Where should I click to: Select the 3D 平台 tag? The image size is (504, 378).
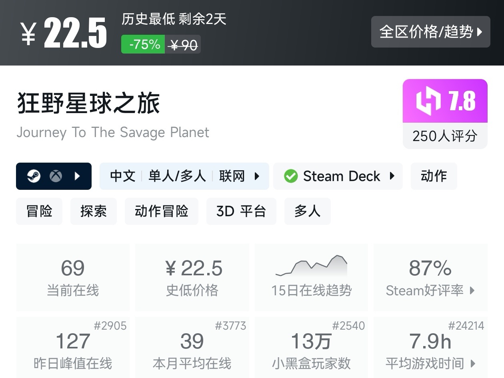241,211
